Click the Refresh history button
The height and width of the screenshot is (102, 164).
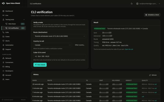click(153, 75)
